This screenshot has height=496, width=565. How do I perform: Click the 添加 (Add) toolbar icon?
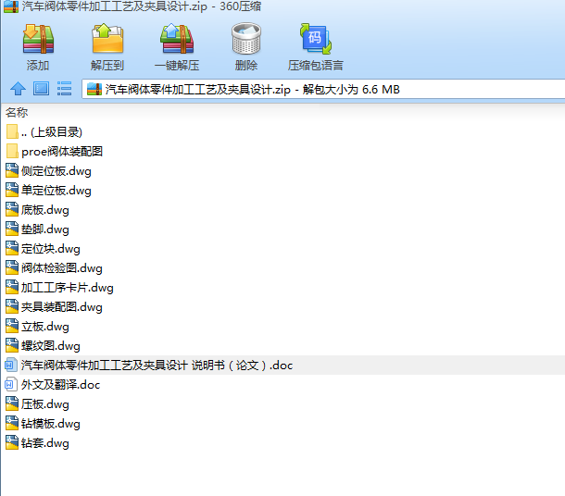pyautogui.click(x=38, y=39)
